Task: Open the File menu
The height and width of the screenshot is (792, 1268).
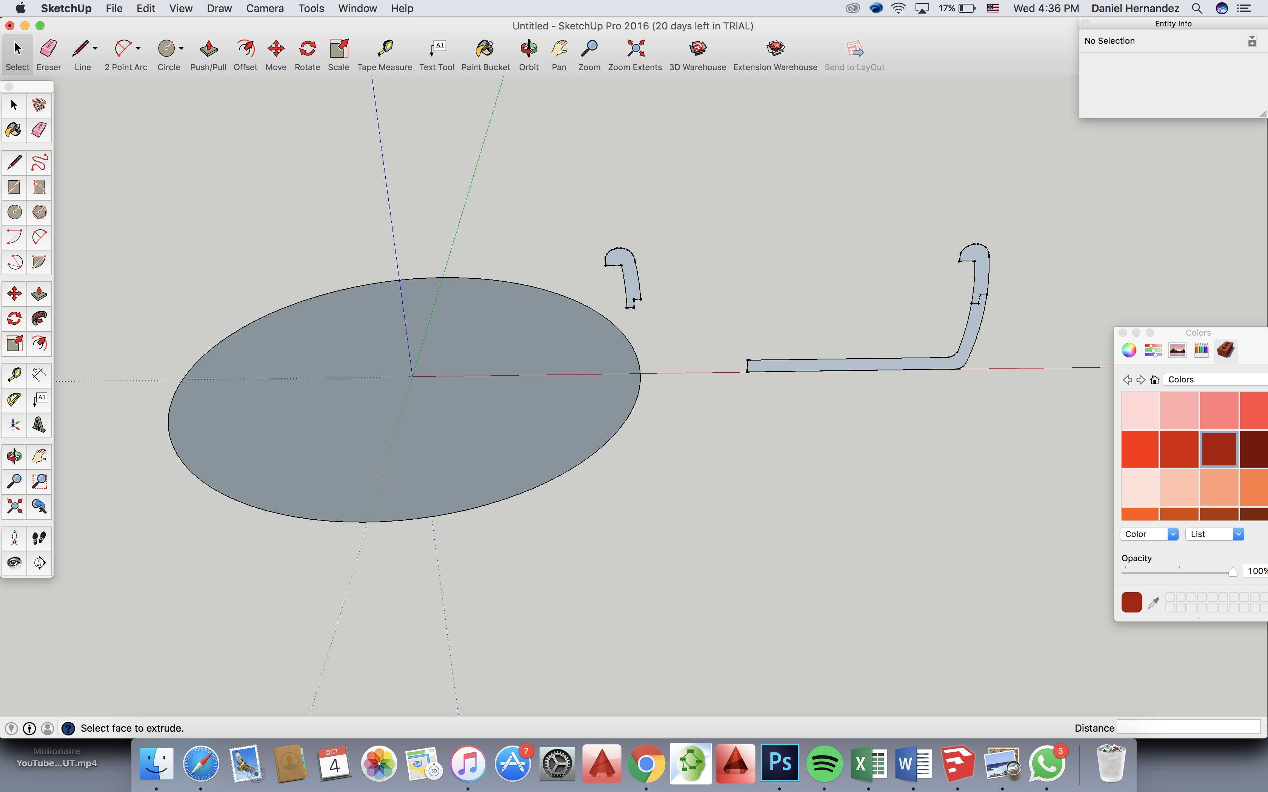Action: coord(114,8)
